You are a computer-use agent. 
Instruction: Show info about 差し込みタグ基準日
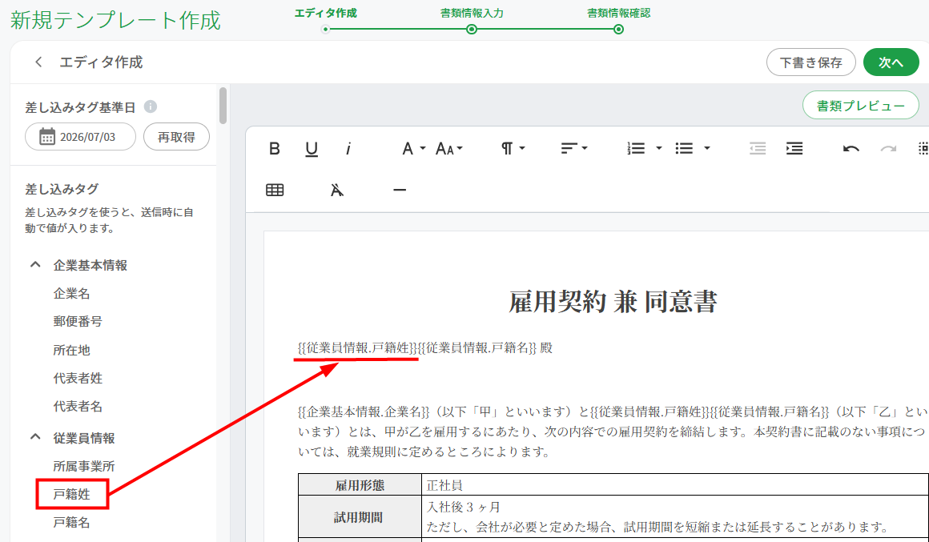(x=151, y=106)
